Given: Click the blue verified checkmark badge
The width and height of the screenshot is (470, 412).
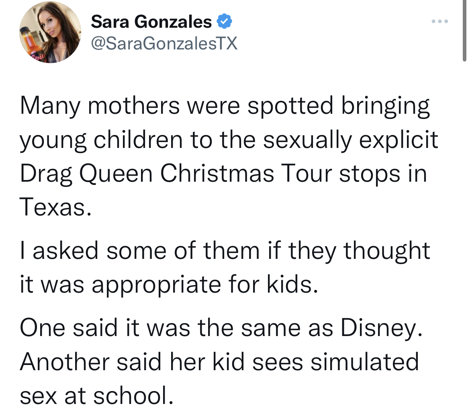Looking at the screenshot, I should (224, 21).
